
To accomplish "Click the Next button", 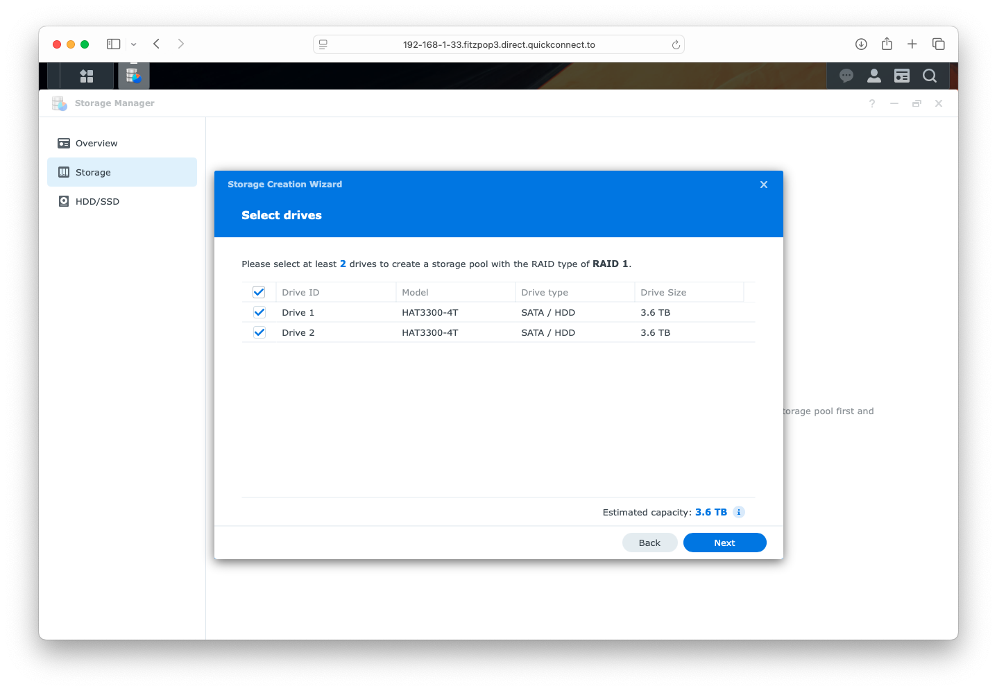I will [x=724, y=543].
